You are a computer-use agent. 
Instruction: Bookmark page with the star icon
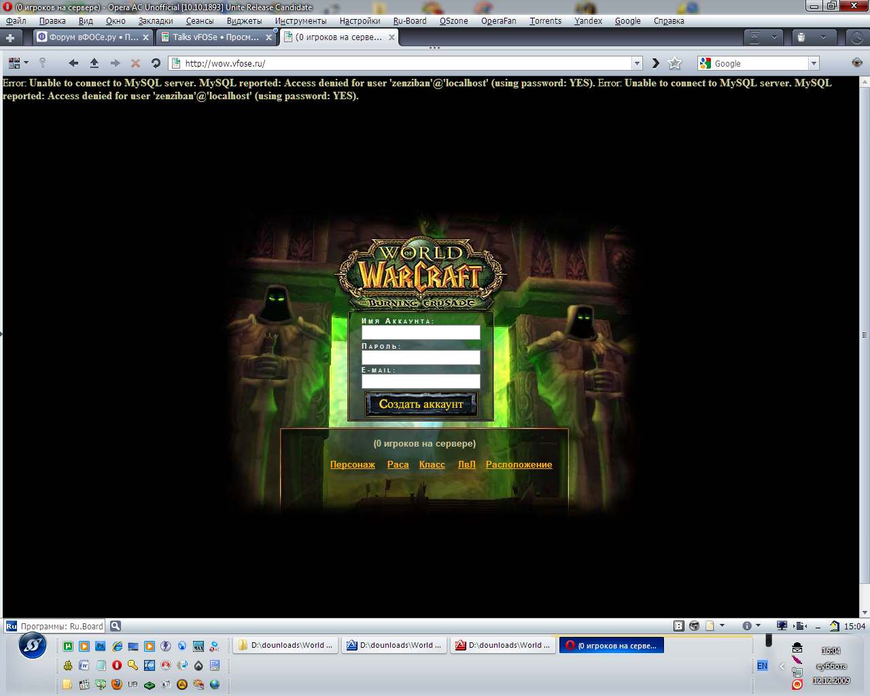click(x=675, y=63)
